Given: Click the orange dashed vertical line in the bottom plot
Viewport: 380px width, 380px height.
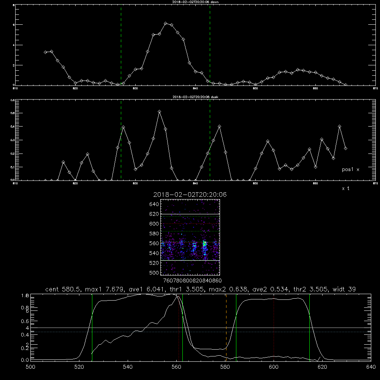Looking at the screenshot, I should [226, 327].
